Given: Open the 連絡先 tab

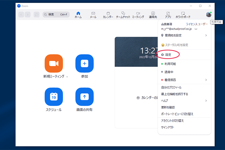Looking at the screenshot, I should coord(153,15).
